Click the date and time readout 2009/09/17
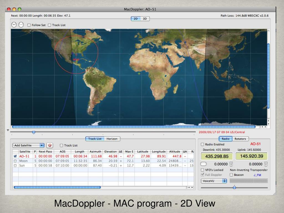 (x=222, y=132)
